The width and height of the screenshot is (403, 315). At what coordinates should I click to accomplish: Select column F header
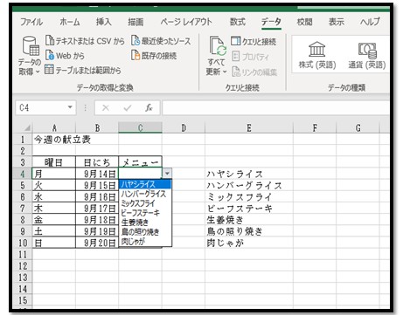[x=315, y=128]
